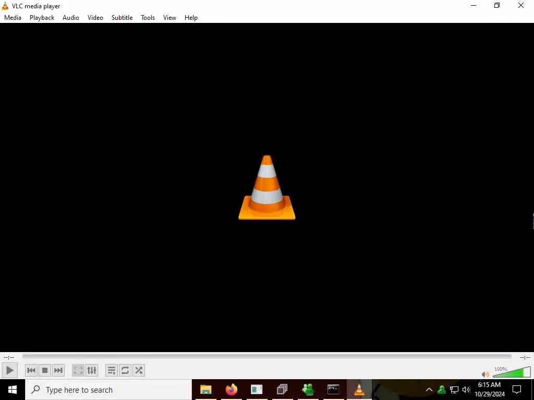Screen dimensions: 534x400
Task: Open the green people taskbar app
Action: (x=308, y=390)
